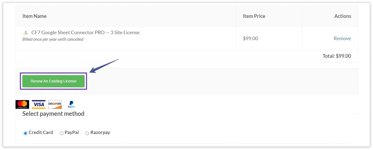Image resolution: width=373 pixels, height=150 pixels.
Task: Click the CF7 Google Sheet Connector product icon
Action: point(26,33)
